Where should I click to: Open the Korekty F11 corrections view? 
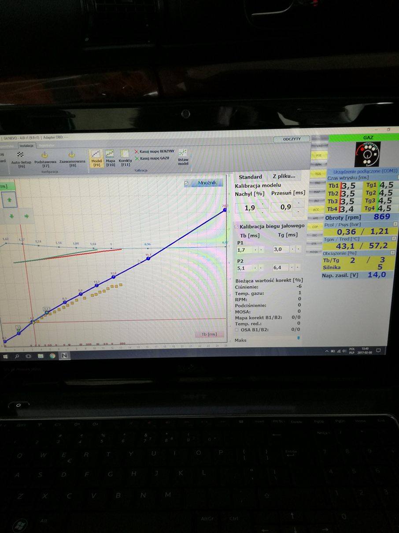pos(125,157)
